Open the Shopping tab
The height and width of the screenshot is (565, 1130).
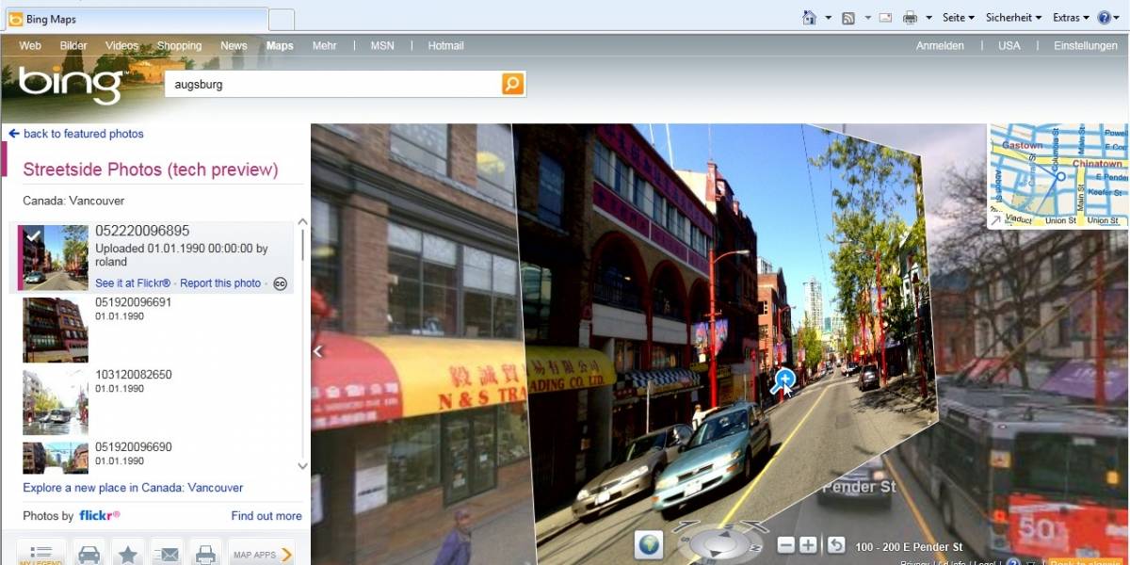click(x=179, y=45)
